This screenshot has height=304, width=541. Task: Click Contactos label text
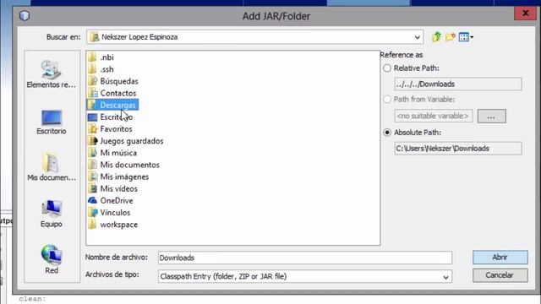118,93
